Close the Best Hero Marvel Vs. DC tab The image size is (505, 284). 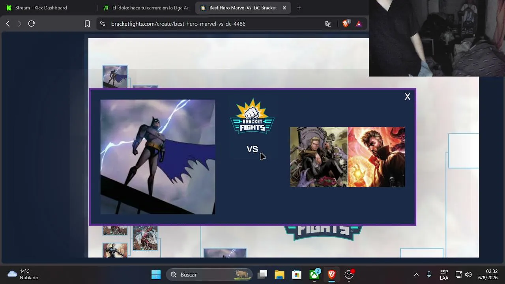click(x=284, y=8)
